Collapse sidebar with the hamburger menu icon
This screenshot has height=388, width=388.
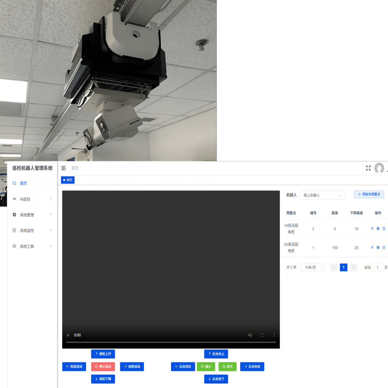(64, 168)
